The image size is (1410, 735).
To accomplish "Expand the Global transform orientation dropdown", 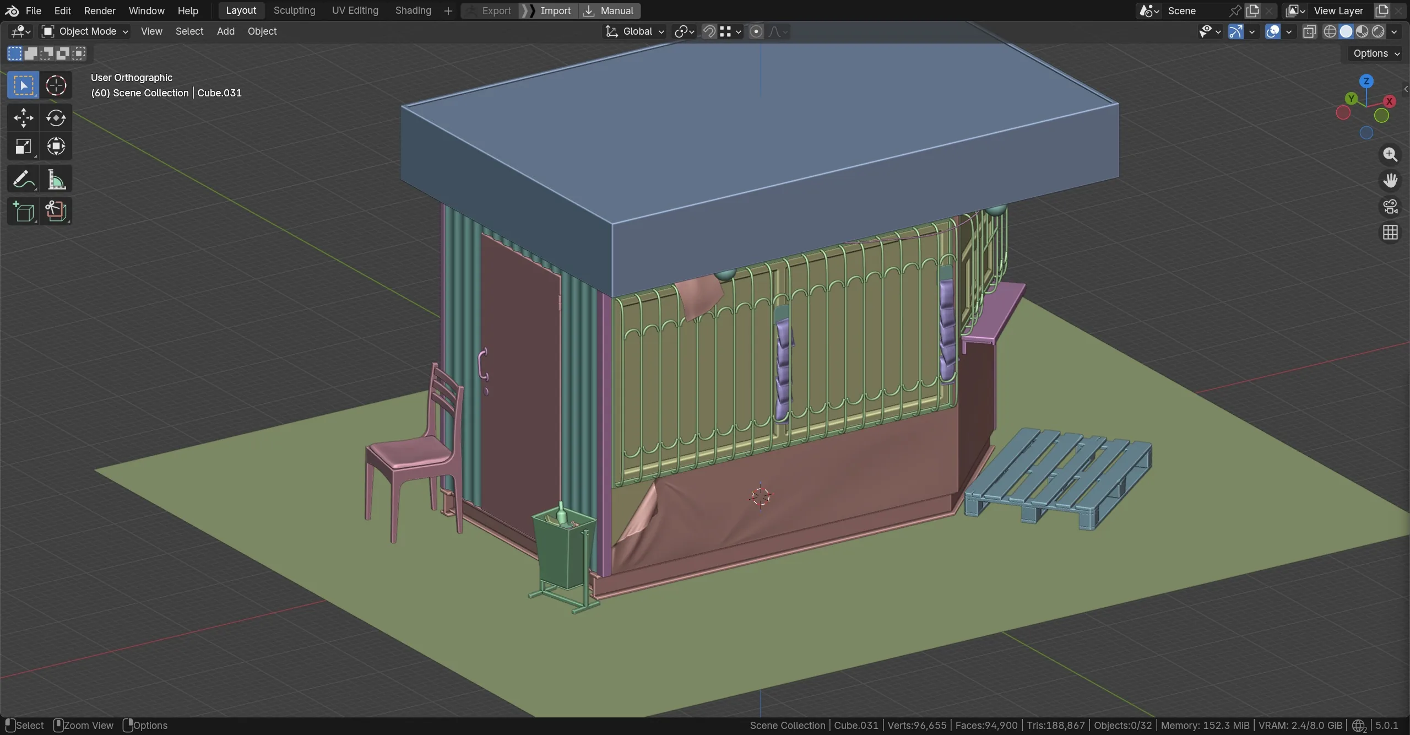I will [634, 31].
